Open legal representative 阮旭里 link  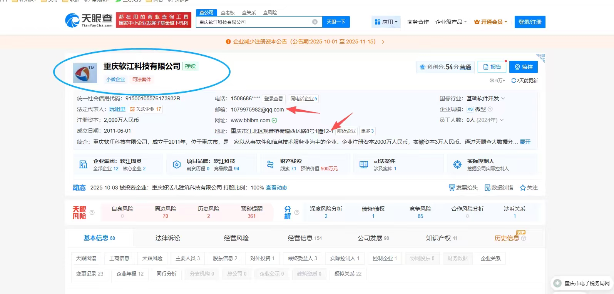pos(117,109)
